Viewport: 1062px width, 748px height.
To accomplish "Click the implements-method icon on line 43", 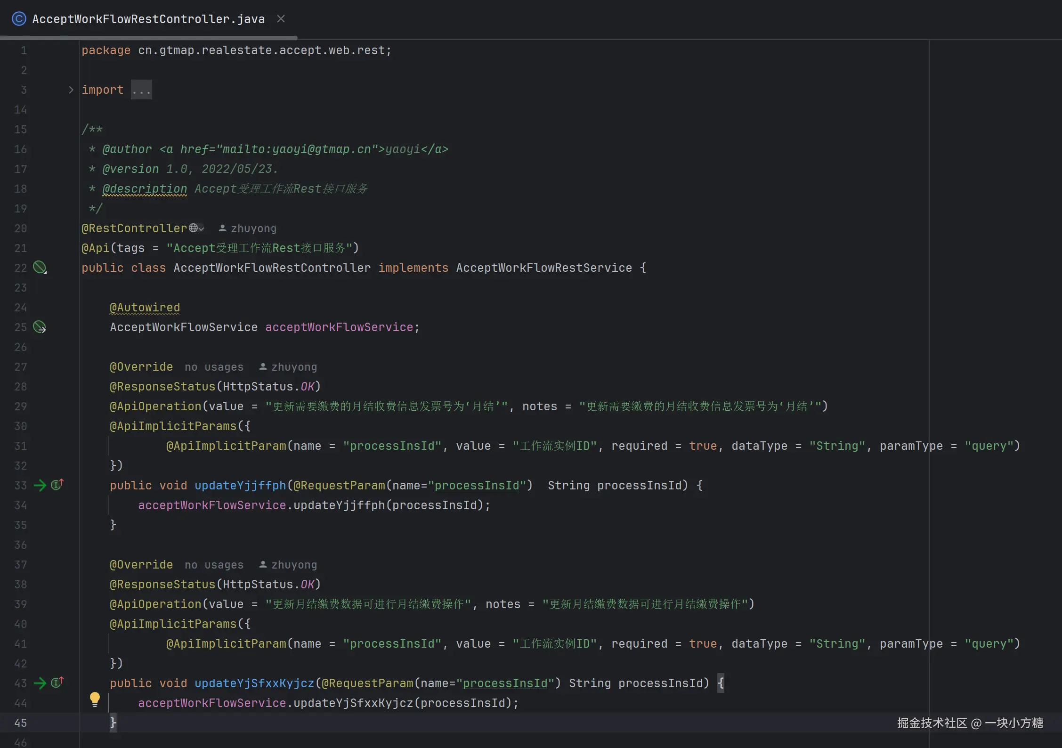I will coord(57,683).
